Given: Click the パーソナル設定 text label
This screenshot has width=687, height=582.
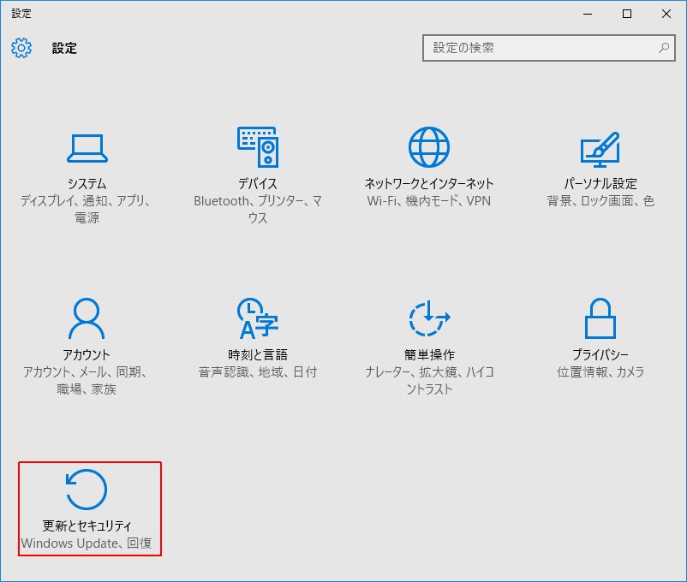Looking at the screenshot, I should pos(600,184).
